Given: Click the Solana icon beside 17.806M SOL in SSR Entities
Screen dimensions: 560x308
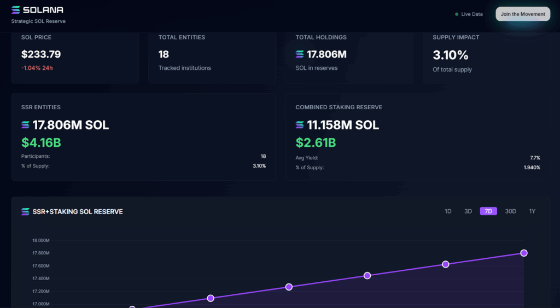Looking at the screenshot, I should point(26,125).
